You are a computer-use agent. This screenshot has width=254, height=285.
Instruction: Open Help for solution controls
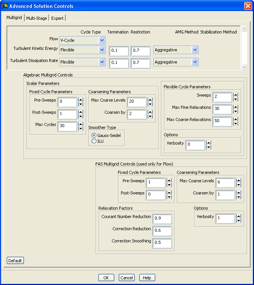[147, 277]
